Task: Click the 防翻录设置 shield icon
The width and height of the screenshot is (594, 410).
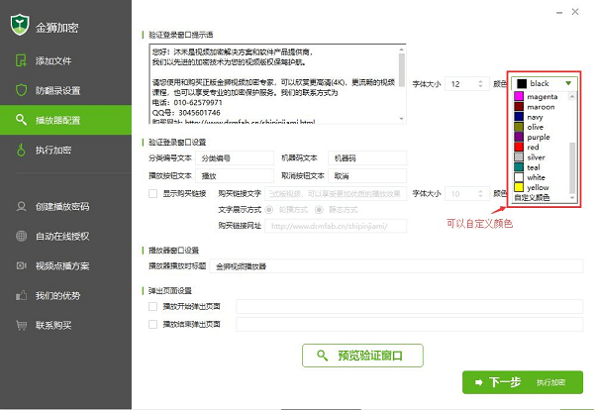Action: tap(21, 90)
